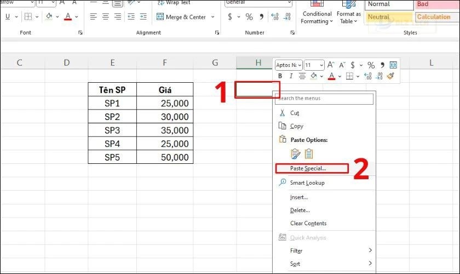Select Clear Contents in context menu
This screenshot has height=274, width=460.
pyautogui.click(x=308, y=223)
